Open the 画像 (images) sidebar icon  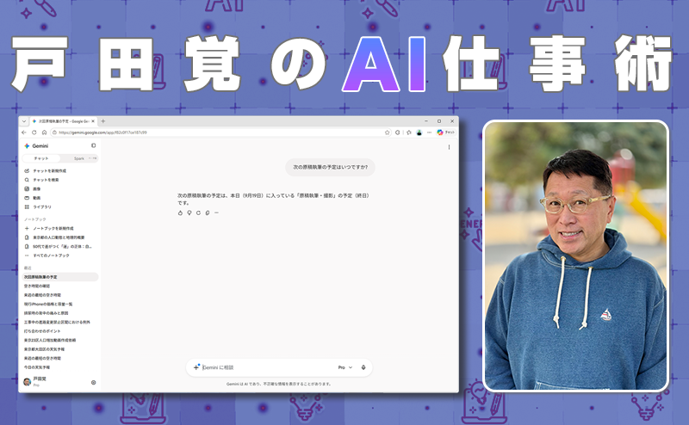coord(27,188)
